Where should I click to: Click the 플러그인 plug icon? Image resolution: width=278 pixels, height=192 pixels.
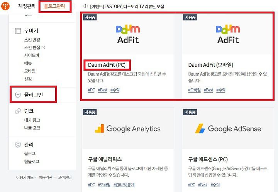18,95
